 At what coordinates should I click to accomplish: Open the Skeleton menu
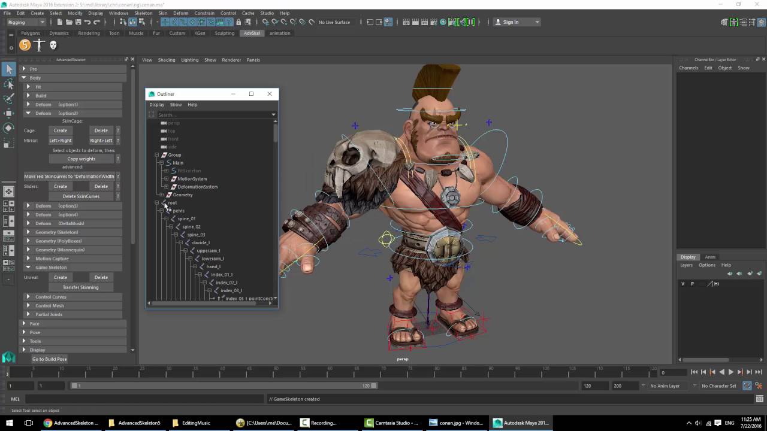click(x=143, y=13)
